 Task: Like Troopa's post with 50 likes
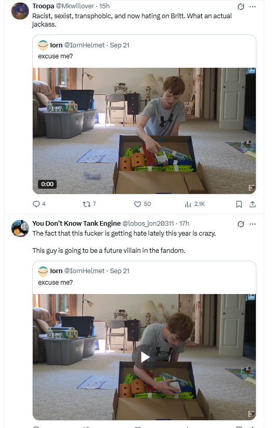pyautogui.click(x=142, y=204)
